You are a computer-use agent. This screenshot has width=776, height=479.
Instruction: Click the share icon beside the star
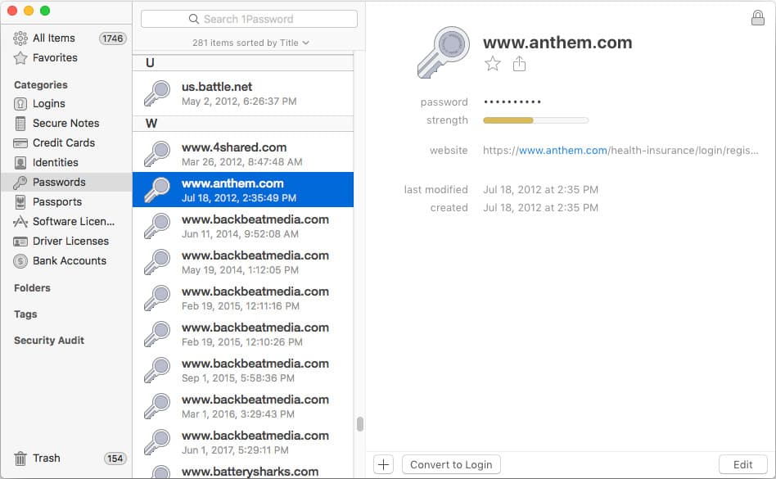click(x=519, y=64)
